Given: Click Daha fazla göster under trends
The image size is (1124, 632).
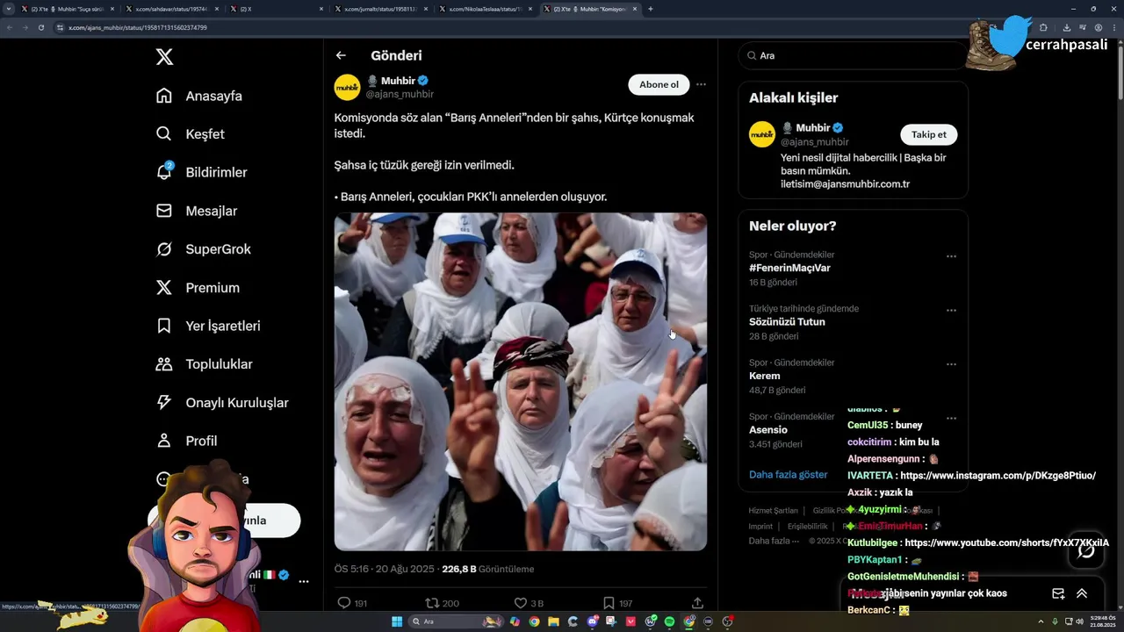Looking at the screenshot, I should 788,474.
